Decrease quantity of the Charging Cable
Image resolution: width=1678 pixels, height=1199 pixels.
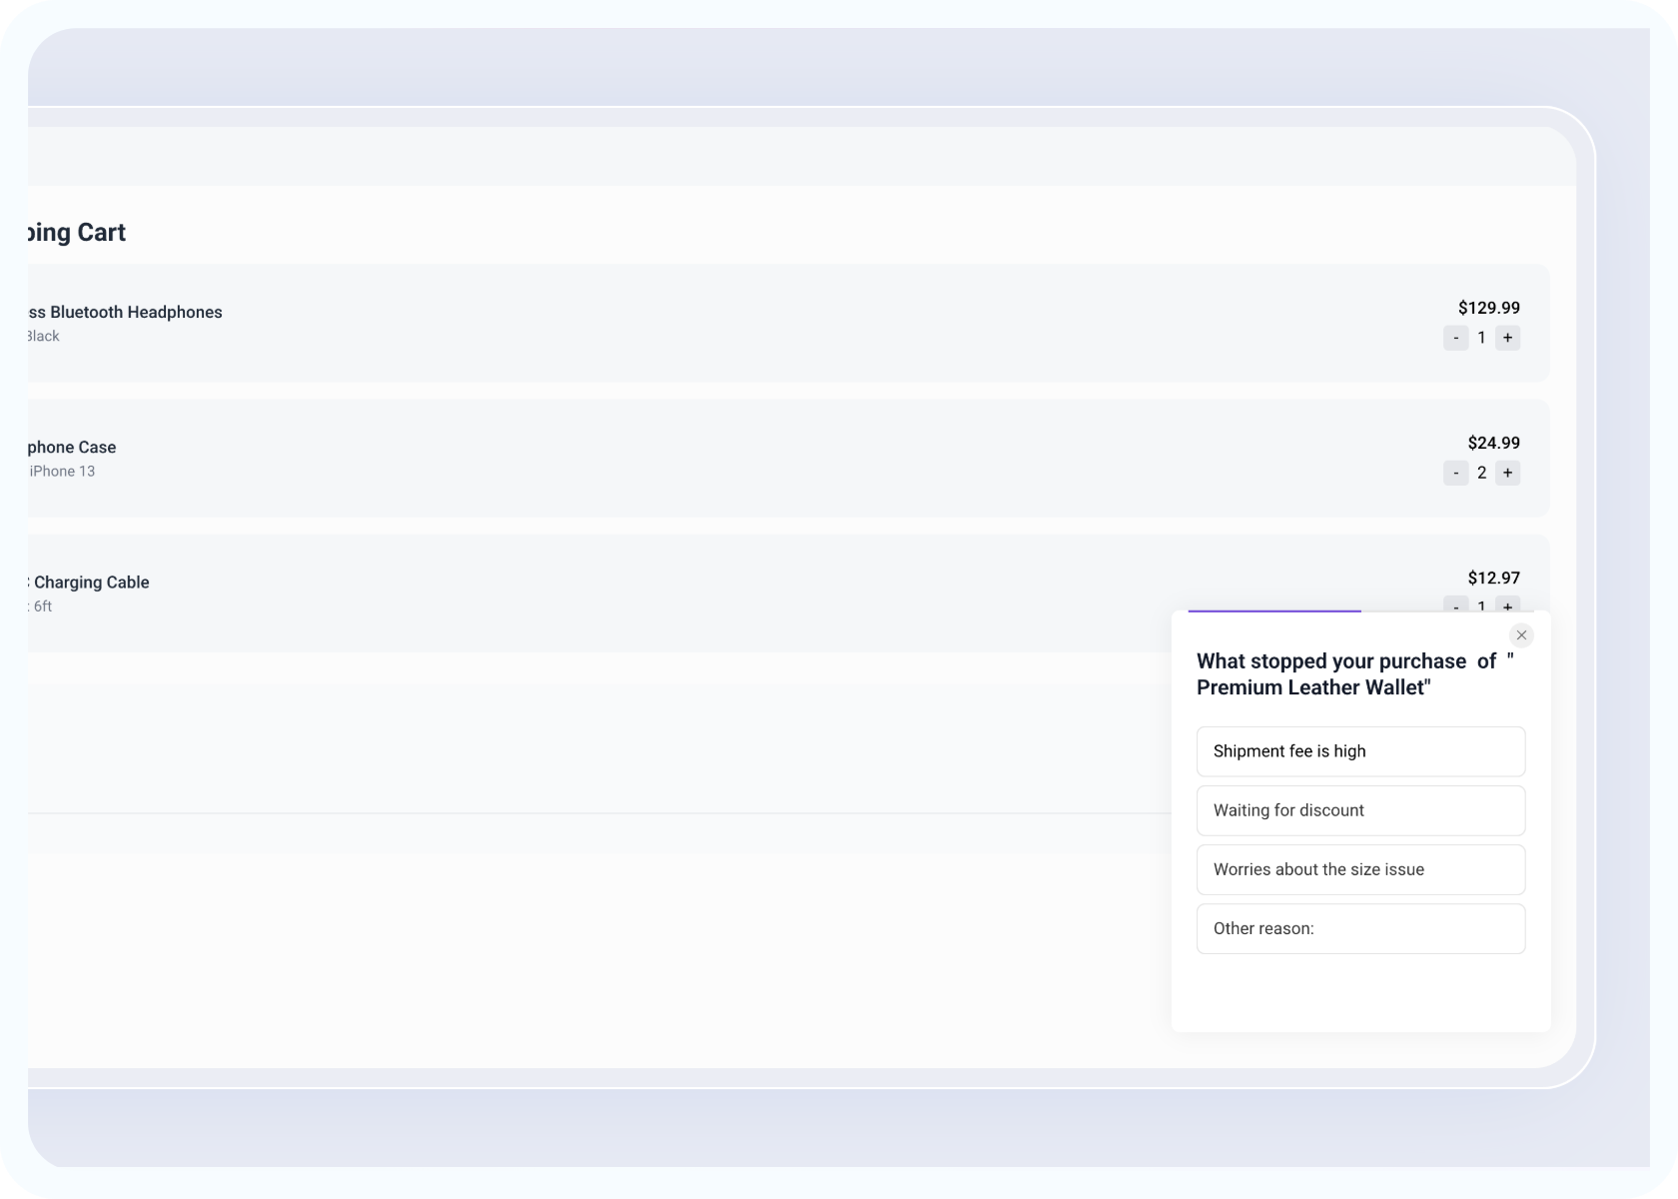click(1455, 607)
